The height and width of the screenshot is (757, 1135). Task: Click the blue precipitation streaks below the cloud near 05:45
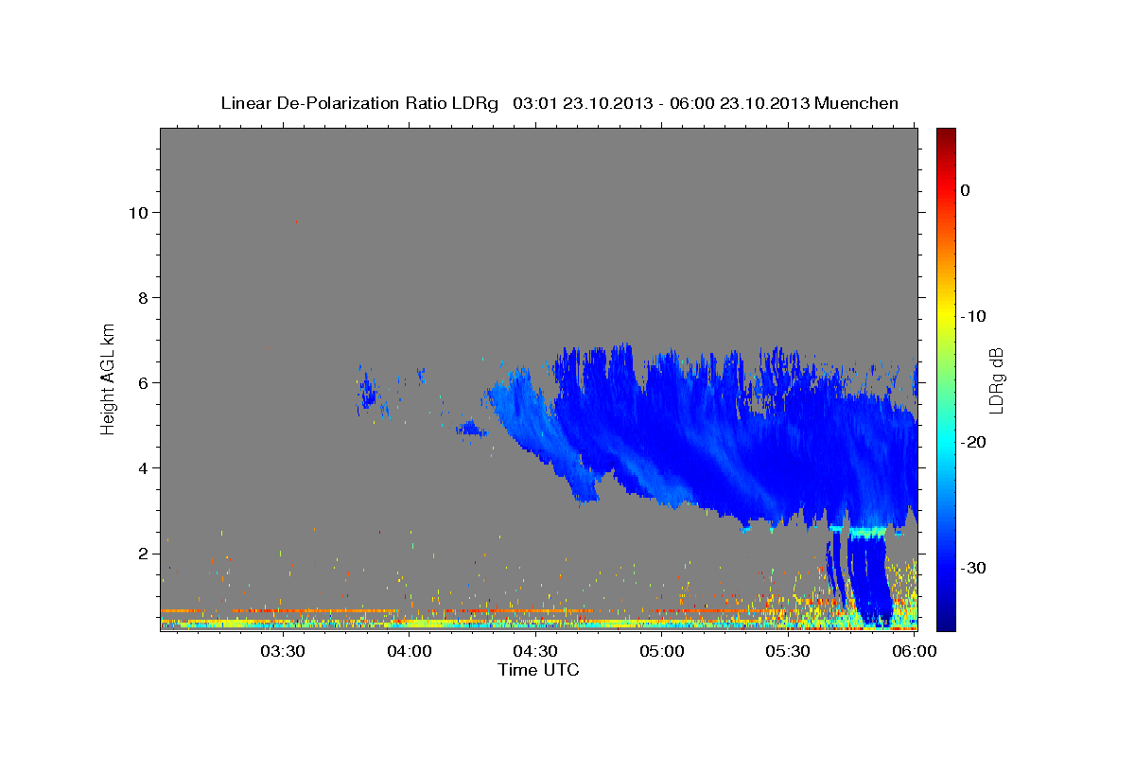[861, 577]
